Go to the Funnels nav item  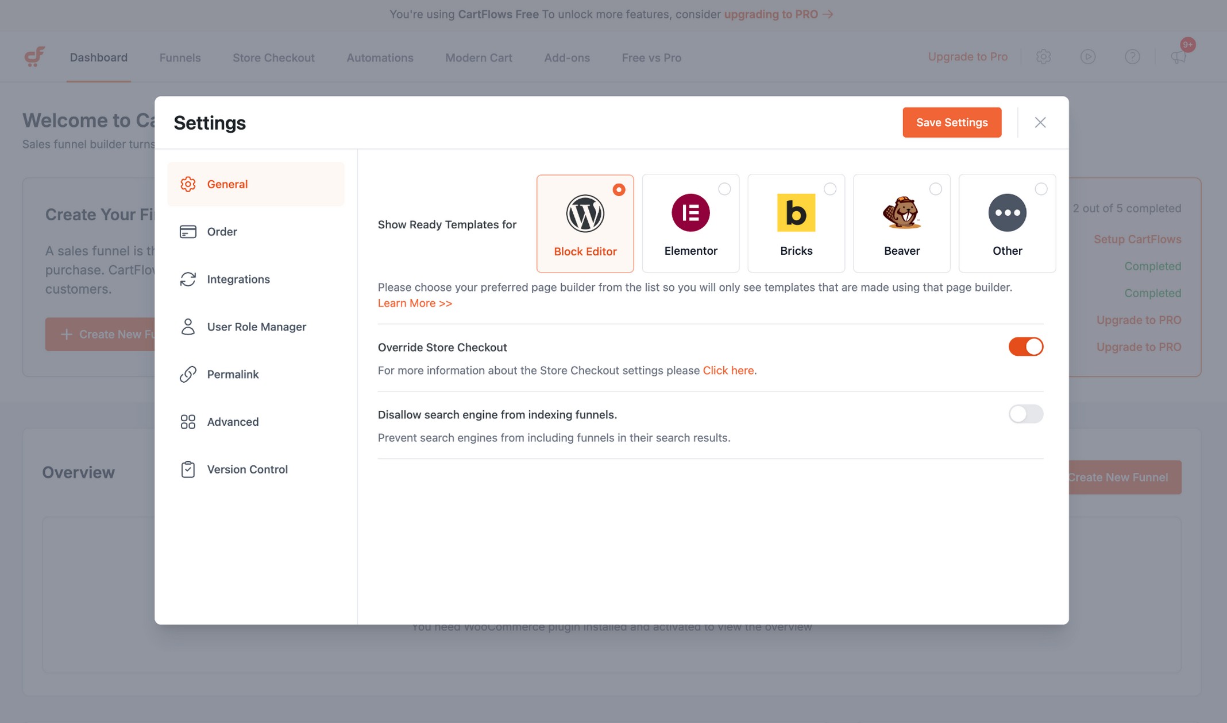click(180, 57)
